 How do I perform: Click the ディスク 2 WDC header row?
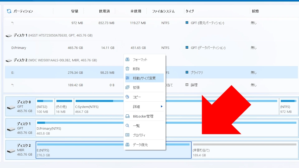click(x=151, y=60)
